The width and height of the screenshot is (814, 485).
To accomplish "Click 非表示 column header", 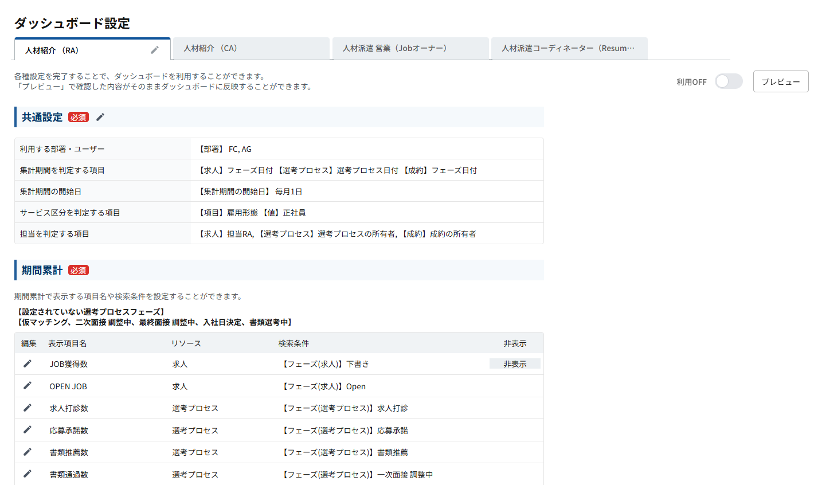I will pyautogui.click(x=514, y=343).
